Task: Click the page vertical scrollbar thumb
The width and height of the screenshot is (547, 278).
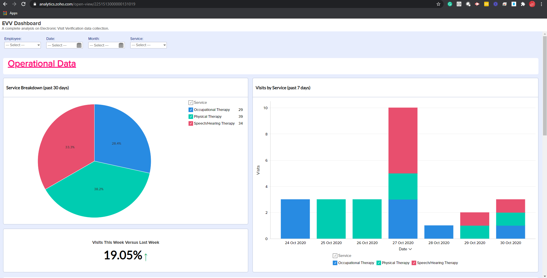Action: 545,86
